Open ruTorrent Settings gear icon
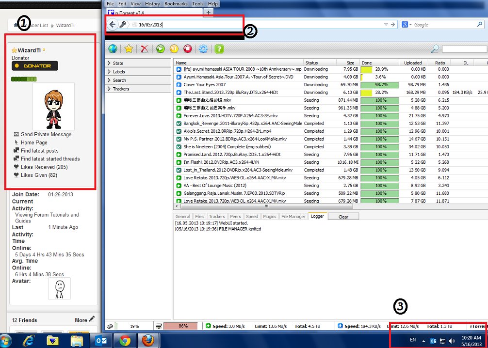Image resolution: width=488 pixels, height=348 pixels. point(203,48)
